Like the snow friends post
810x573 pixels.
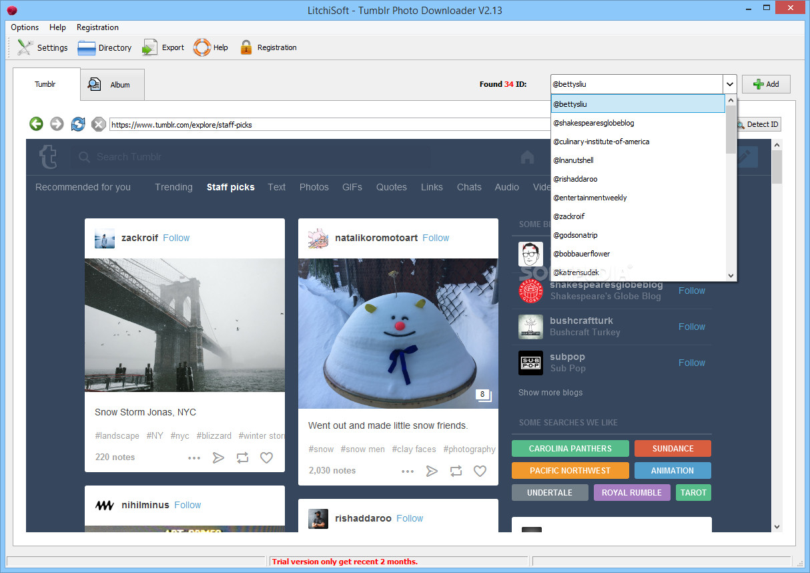tap(480, 471)
